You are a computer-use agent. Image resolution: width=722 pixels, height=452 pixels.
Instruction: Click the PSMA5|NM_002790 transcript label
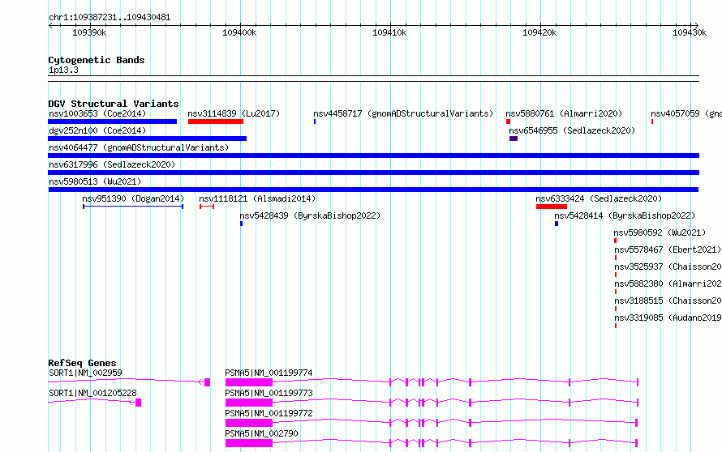[261, 433]
